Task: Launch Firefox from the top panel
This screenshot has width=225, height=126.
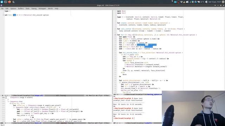Action: pyautogui.click(x=9, y=2)
